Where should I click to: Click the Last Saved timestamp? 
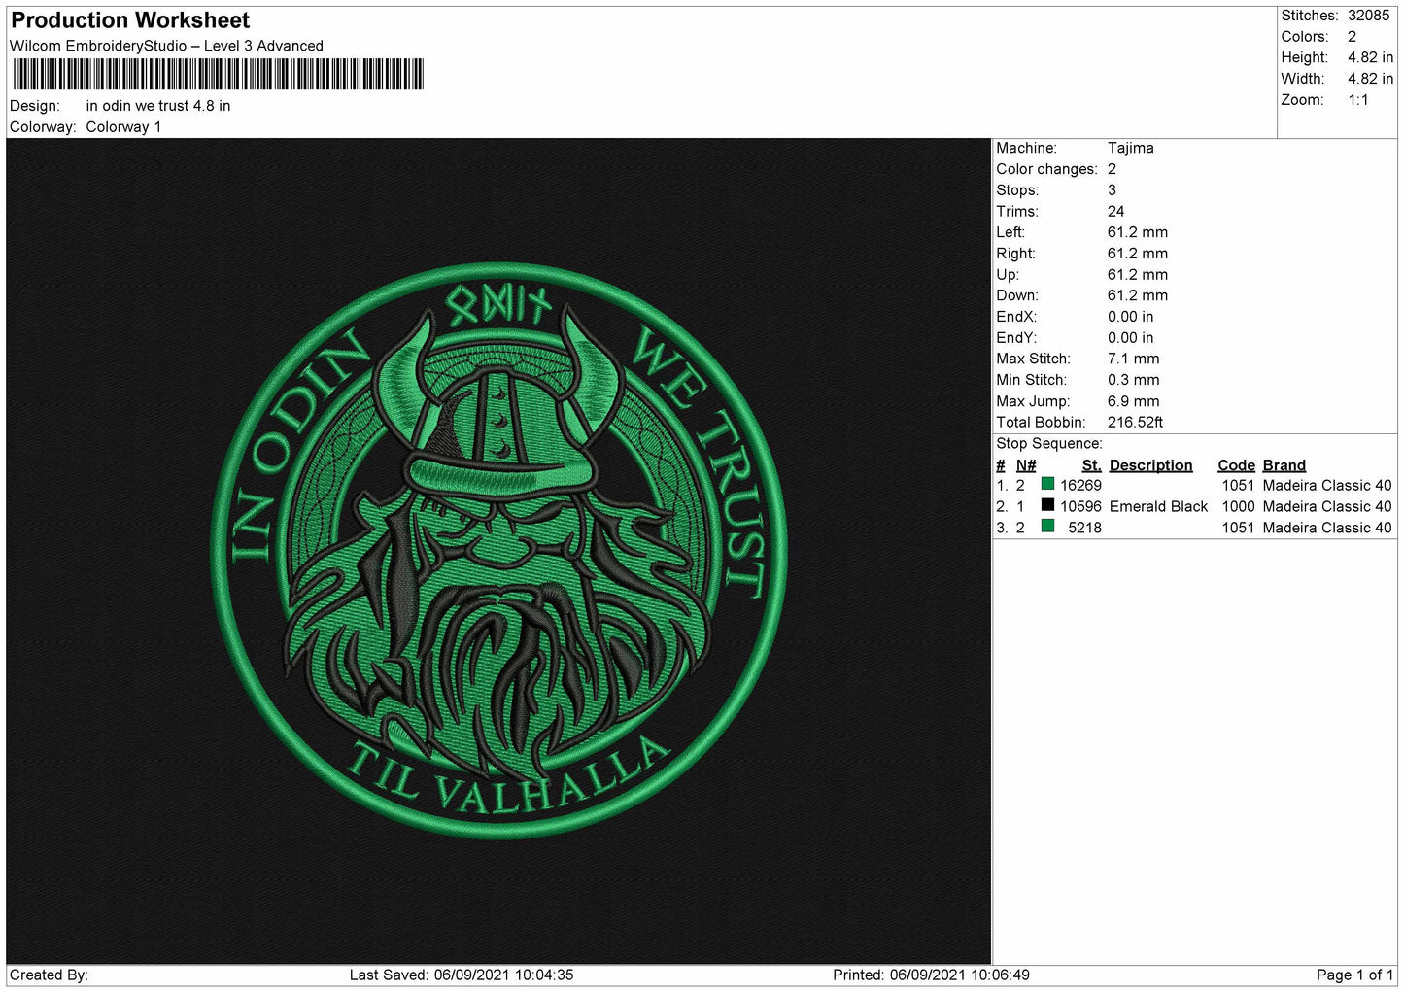point(462,975)
